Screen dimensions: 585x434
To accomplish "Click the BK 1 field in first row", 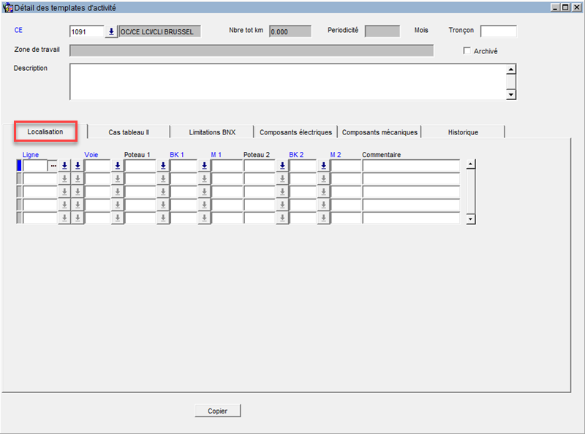I will (184, 166).
